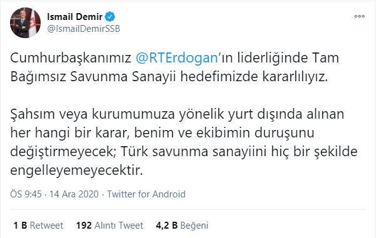Follow the @RTErdogan mention link
The width and height of the screenshot is (383, 238).
[x=176, y=58]
